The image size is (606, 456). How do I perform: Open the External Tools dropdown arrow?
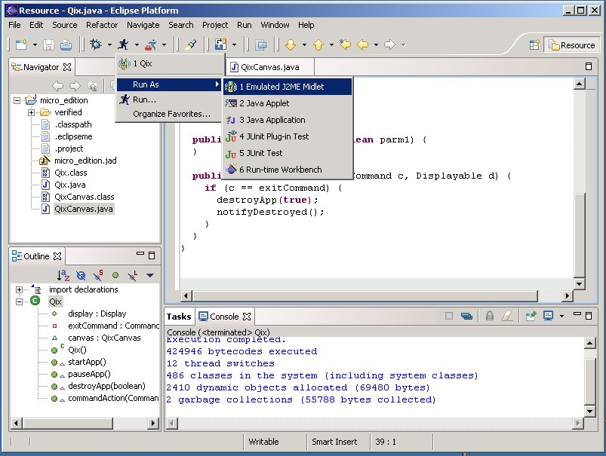pos(165,45)
